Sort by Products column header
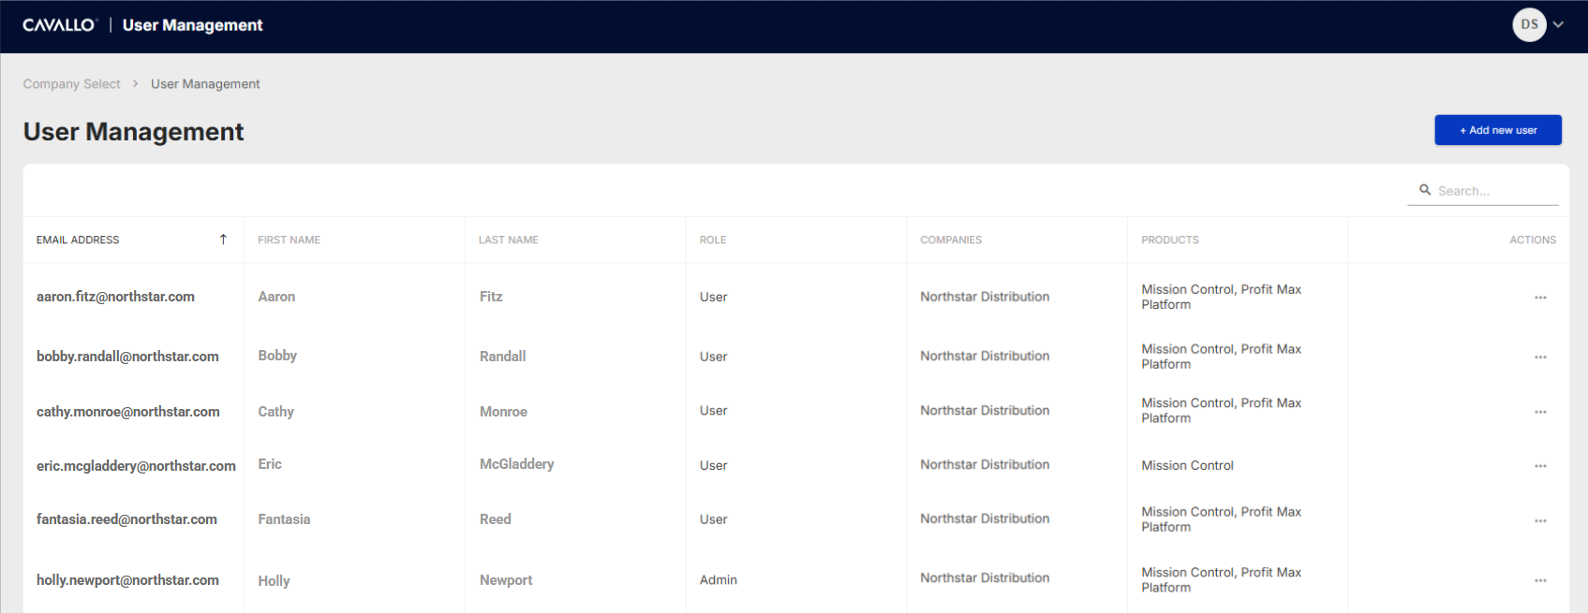1588x613 pixels. [x=1170, y=241]
